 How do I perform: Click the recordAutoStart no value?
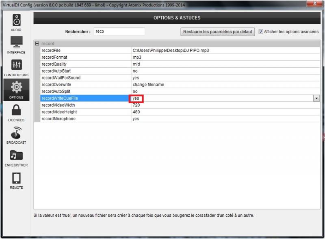135,71
